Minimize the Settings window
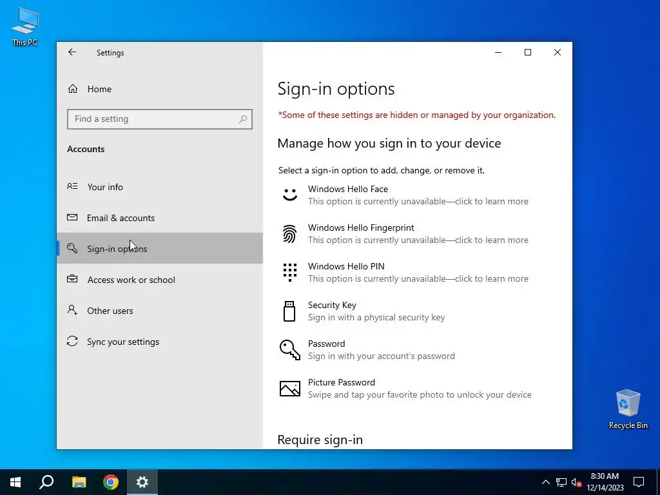Viewport: 660px width, 495px height. pyautogui.click(x=498, y=52)
